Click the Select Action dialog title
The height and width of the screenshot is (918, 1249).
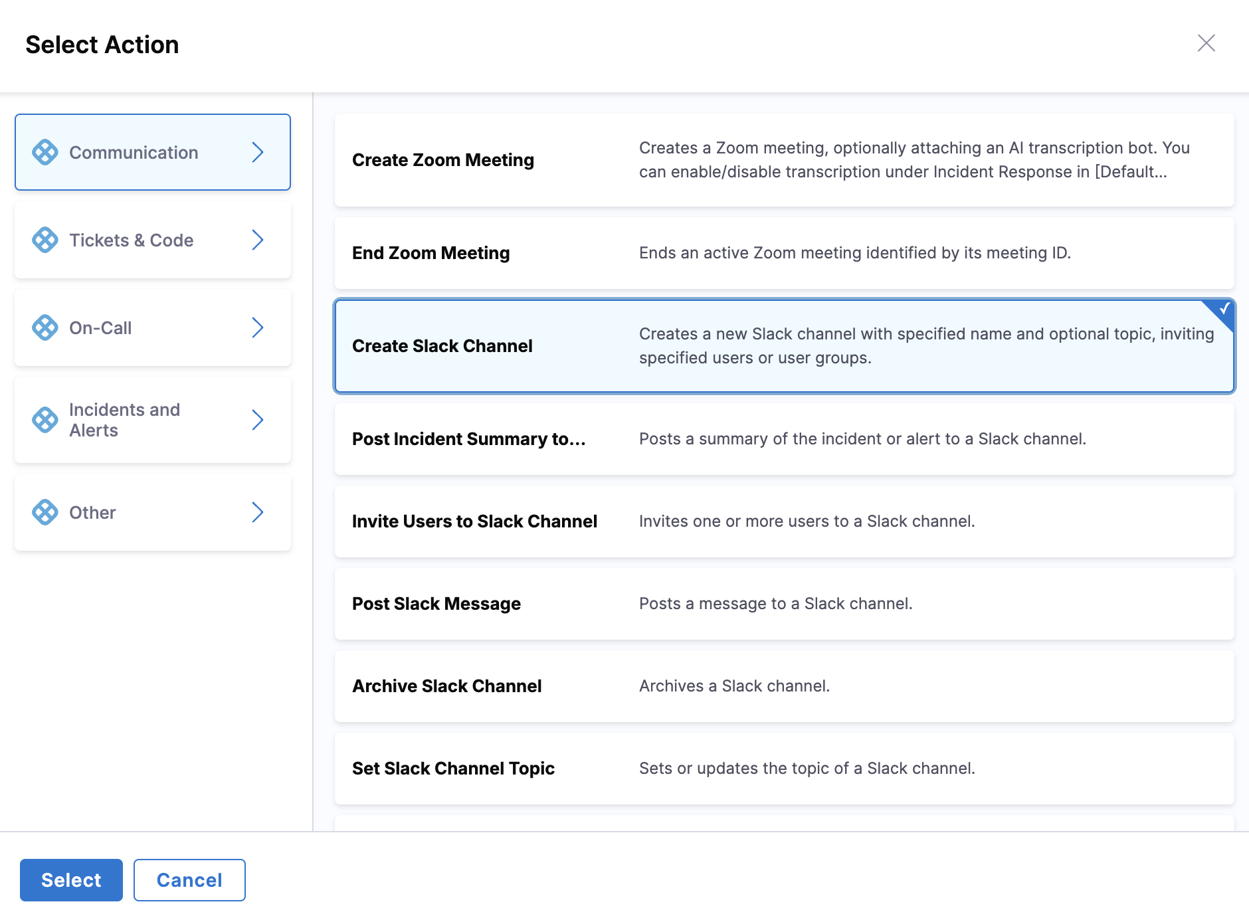(102, 45)
